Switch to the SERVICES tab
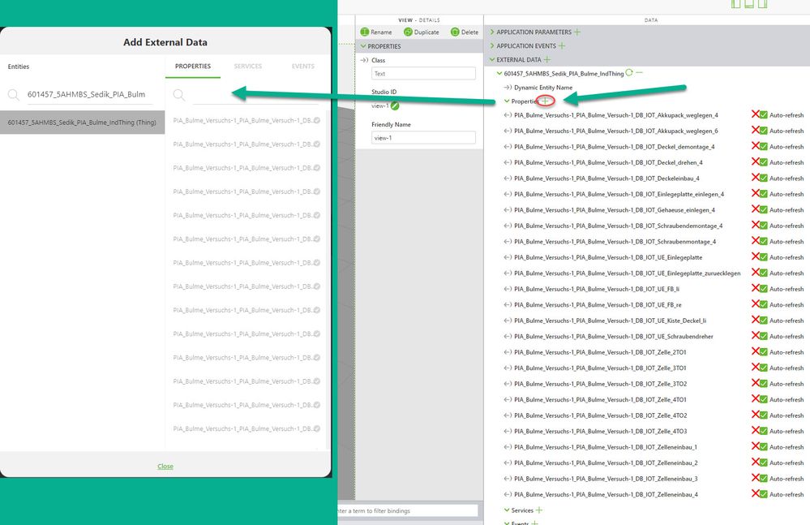Screen dimensions: 810x525 click(x=248, y=67)
